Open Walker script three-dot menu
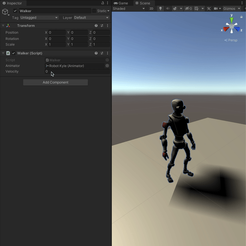Image resolution: width=246 pixels, height=246 pixels. click(x=108, y=53)
